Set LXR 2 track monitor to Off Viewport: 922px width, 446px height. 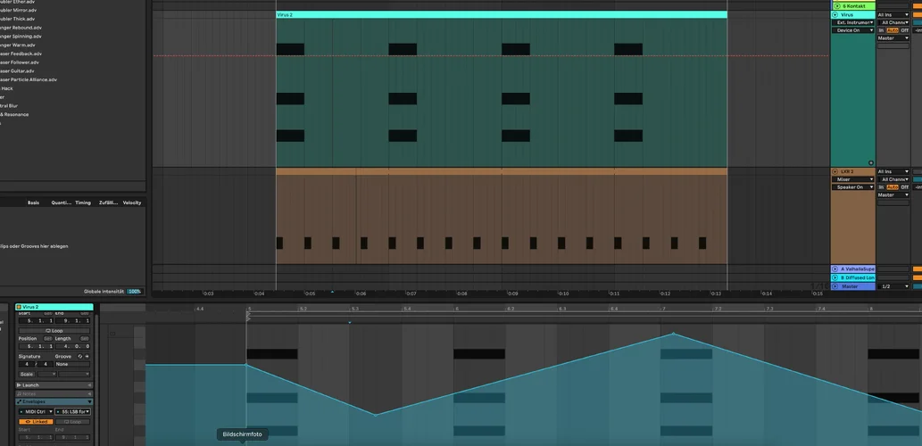click(x=904, y=186)
